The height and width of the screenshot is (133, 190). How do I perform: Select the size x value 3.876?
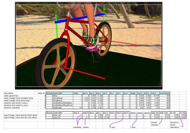[x=140, y=96]
